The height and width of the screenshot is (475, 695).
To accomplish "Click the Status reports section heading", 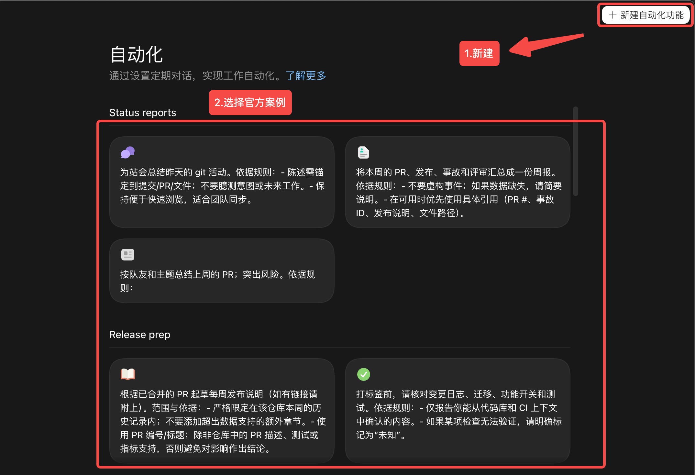I will (143, 113).
